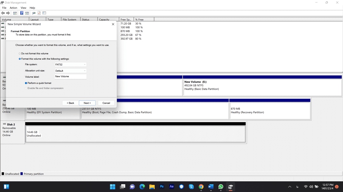Open After Effects from the taskbar
Viewport: 343px width, 192px height.
point(172,186)
